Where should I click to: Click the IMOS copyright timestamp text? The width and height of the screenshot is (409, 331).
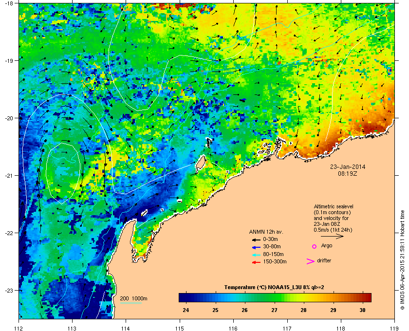click(x=402, y=260)
